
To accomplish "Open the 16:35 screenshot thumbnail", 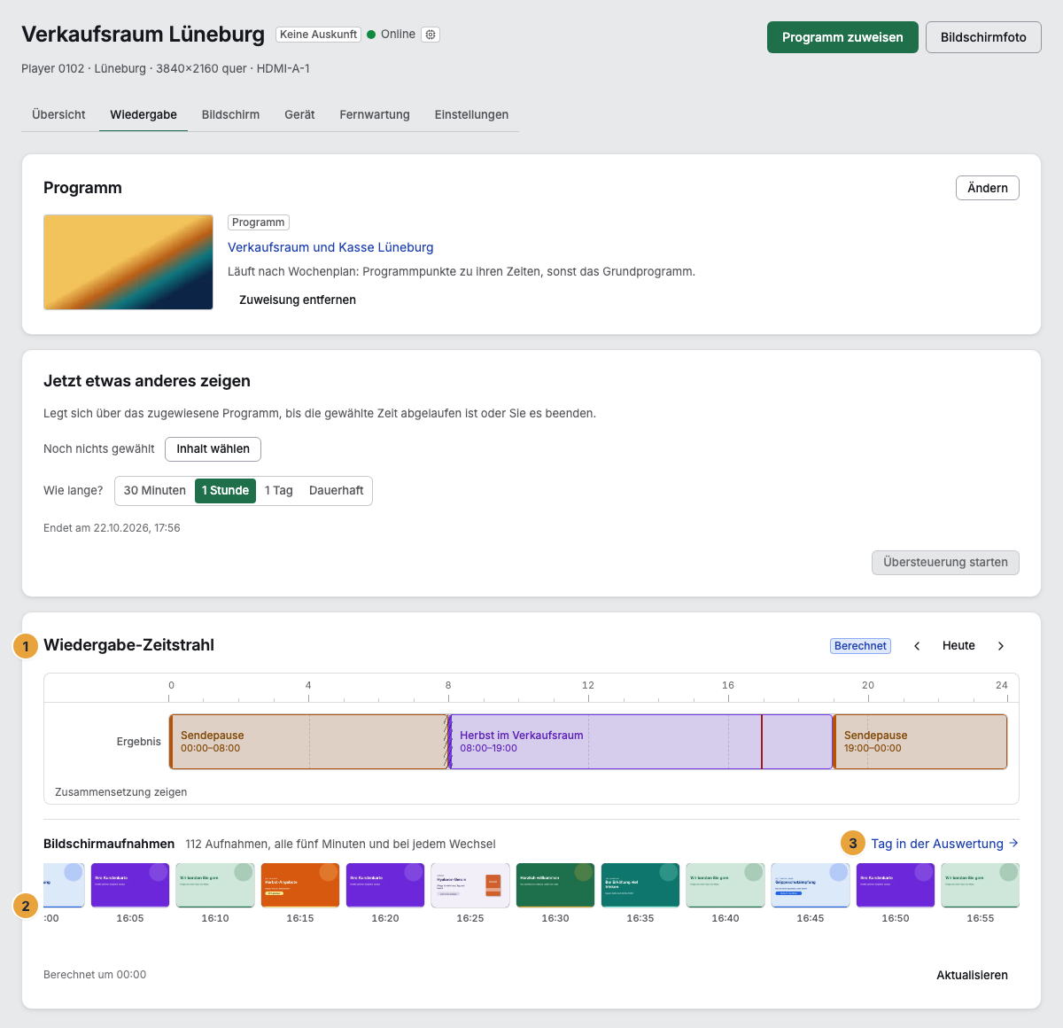I will [x=640, y=885].
